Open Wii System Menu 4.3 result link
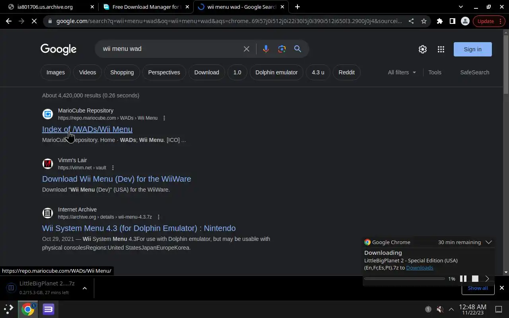Viewport: 509px width, 318px height. 139,228
